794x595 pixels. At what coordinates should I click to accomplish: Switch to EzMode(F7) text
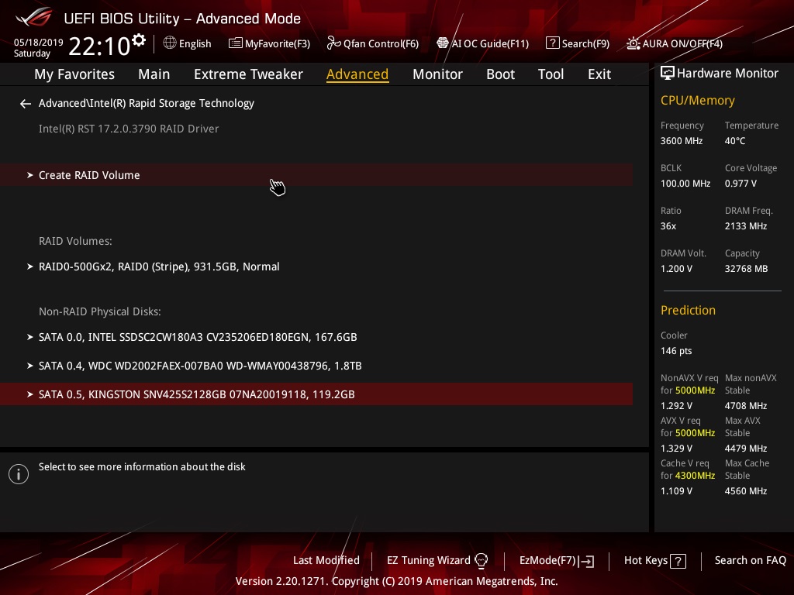click(x=547, y=561)
